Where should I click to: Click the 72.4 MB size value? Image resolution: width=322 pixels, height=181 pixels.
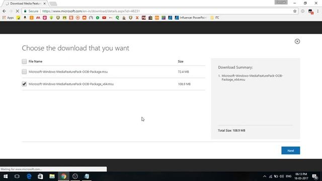point(183,72)
